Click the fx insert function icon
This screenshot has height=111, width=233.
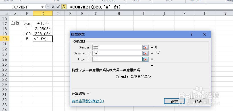click(x=64, y=7)
